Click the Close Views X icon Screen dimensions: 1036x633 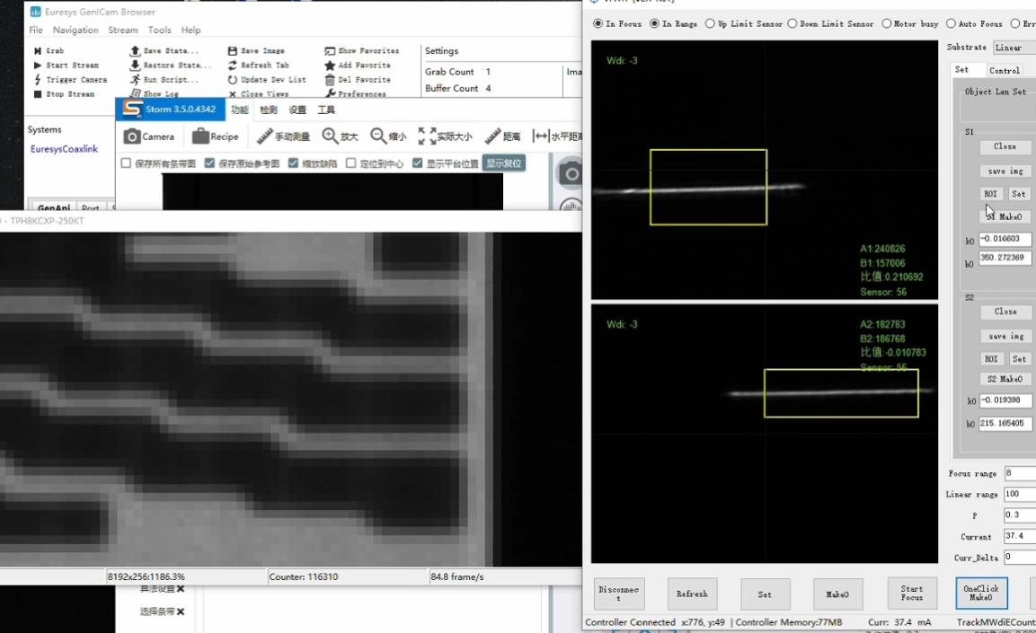[x=233, y=94]
